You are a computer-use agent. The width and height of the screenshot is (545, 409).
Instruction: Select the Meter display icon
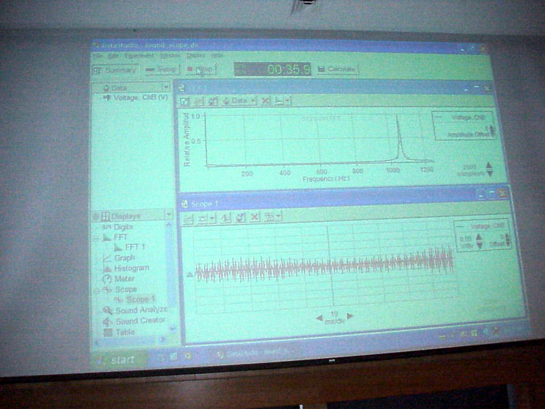107,279
